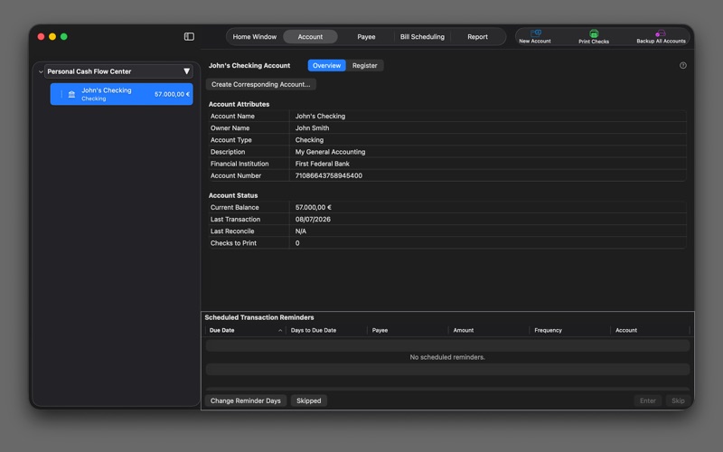The height and width of the screenshot is (452, 723).
Task: Click the Account Name value John's Checking
Action: pos(320,117)
